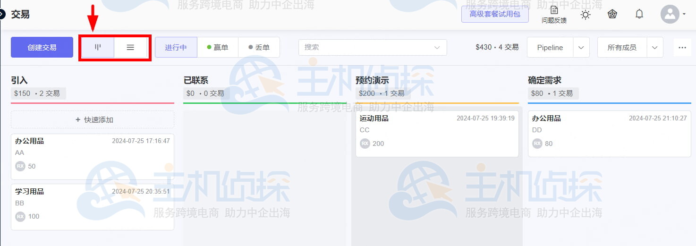Click the amount 80 on DD card
The image size is (696, 246).
coord(549,144)
